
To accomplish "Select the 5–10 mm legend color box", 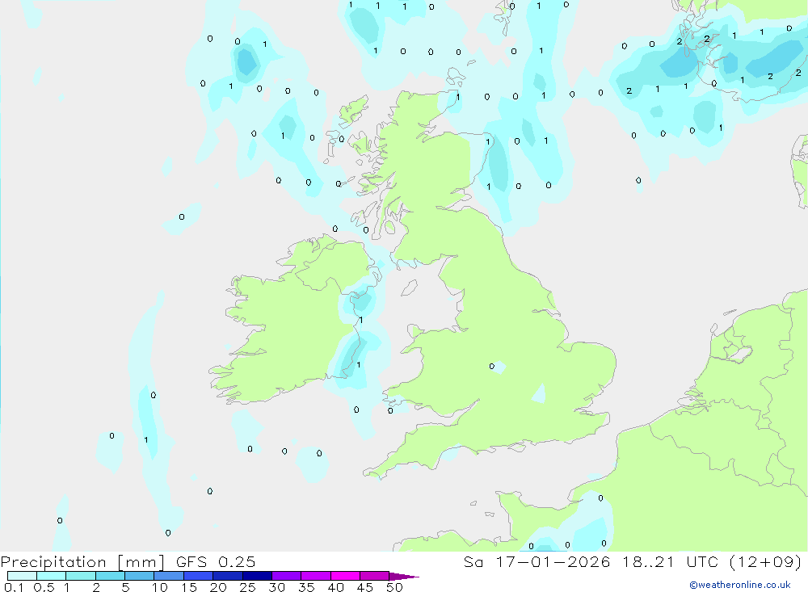I will 140,576.
